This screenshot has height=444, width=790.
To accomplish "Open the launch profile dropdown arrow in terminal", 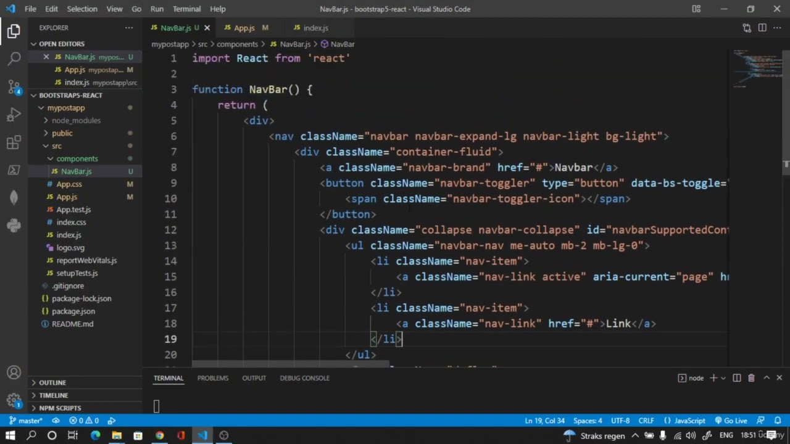I will point(723,378).
